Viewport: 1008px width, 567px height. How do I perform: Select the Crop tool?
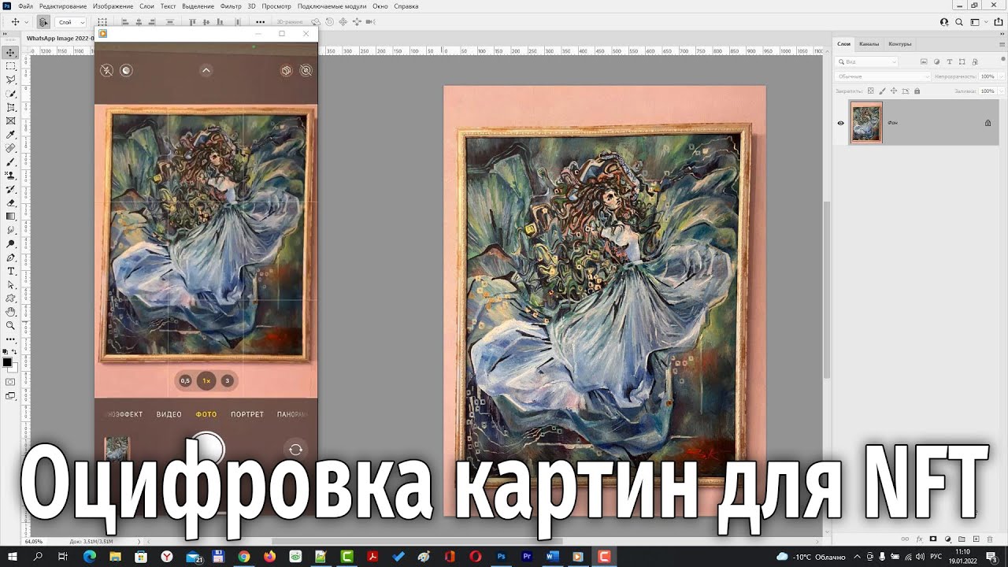tap(10, 107)
